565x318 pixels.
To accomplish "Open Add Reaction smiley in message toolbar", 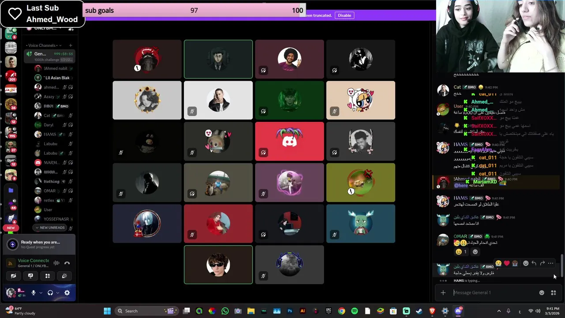I will click(x=526, y=263).
